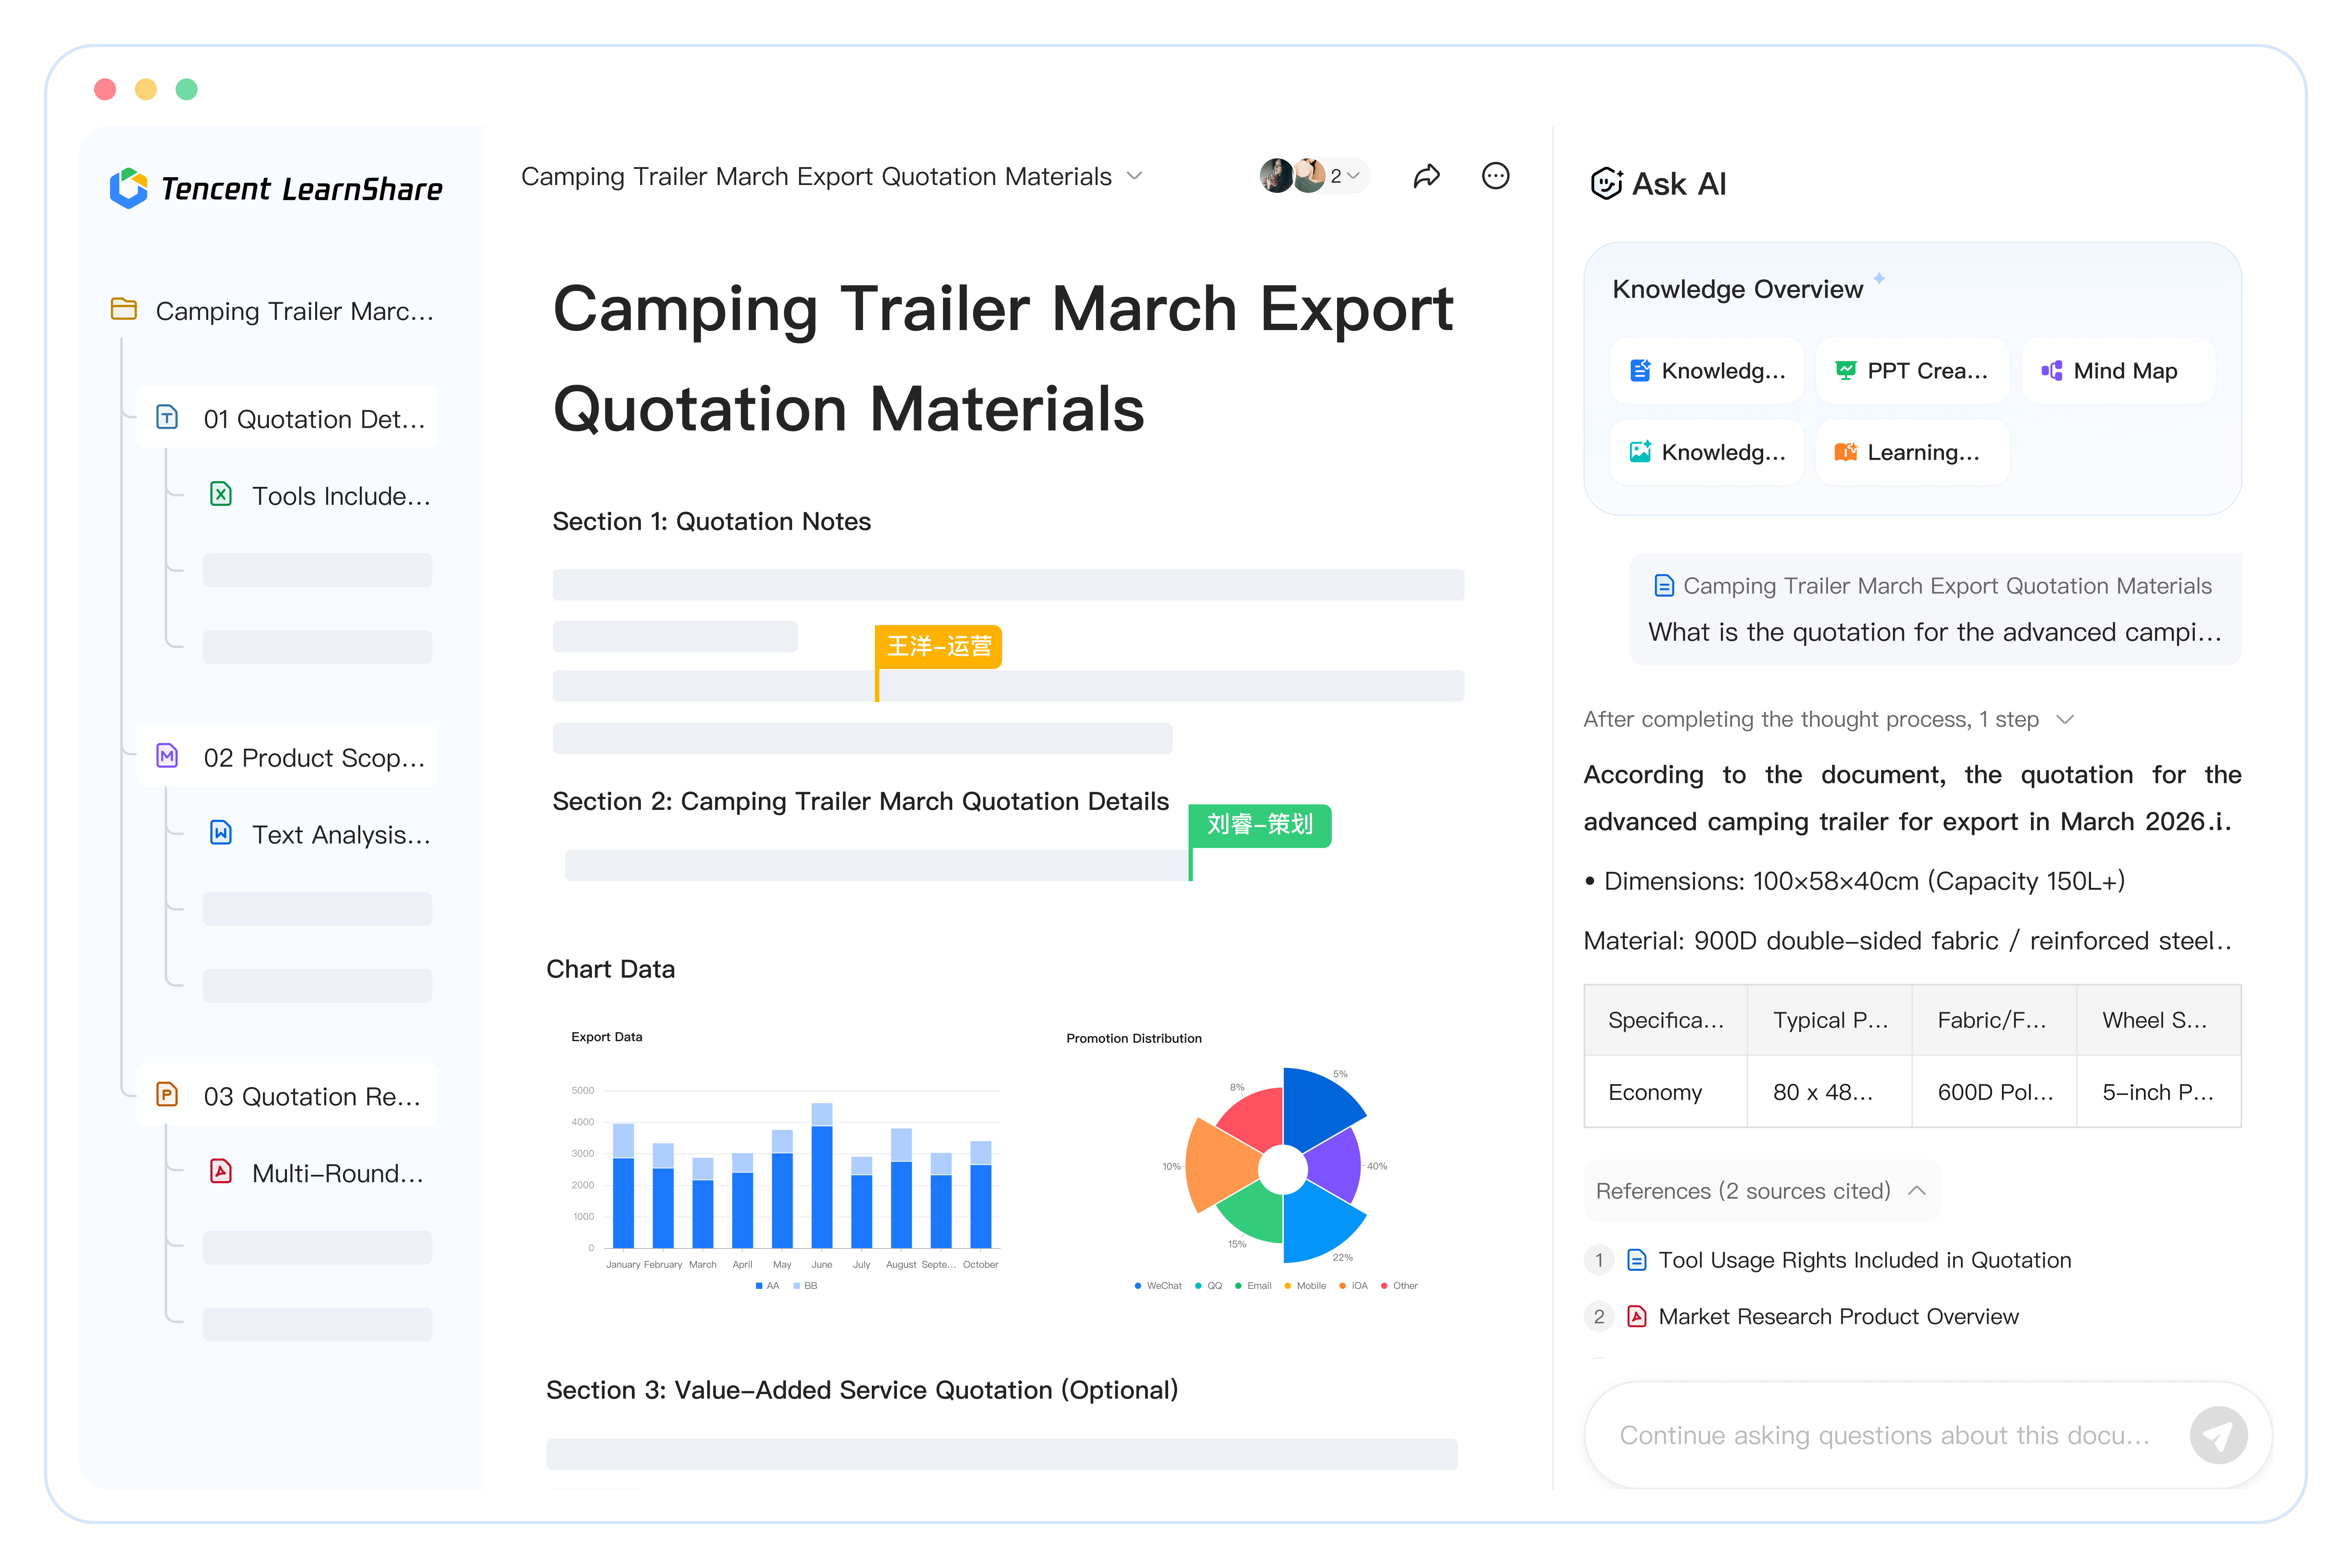This screenshot has width=2352, height=1568.
Task: Click the teal Knowledg… image icon
Action: (1640, 452)
